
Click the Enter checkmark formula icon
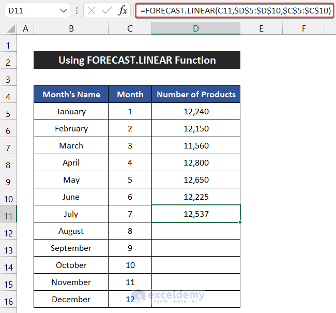107,10
